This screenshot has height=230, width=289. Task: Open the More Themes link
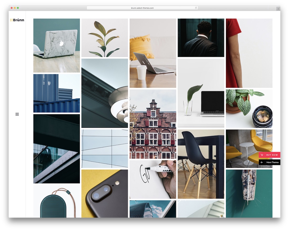pyautogui.click(x=272, y=162)
